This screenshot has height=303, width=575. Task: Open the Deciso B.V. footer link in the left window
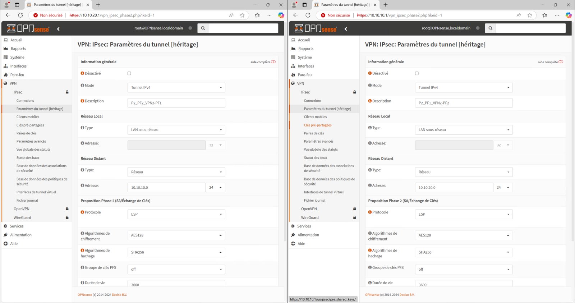click(x=119, y=295)
